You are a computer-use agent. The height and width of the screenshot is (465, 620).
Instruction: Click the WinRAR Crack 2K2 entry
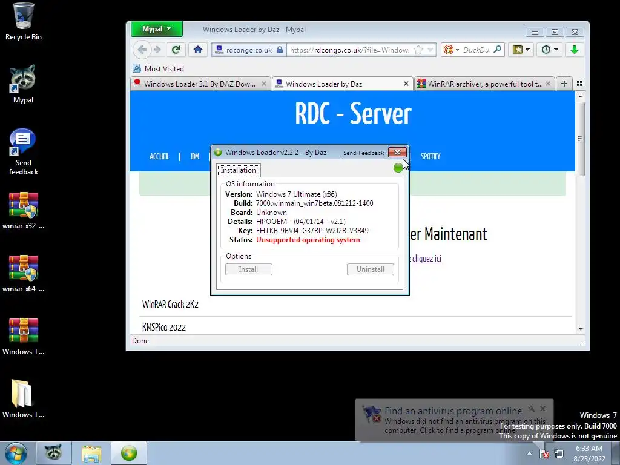point(170,305)
